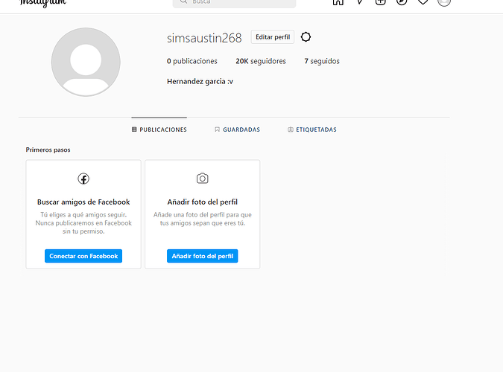Image resolution: width=503 pixels, height=372 pixels.
Task: Open the 7 seguidos list
Action: point(322,61)
